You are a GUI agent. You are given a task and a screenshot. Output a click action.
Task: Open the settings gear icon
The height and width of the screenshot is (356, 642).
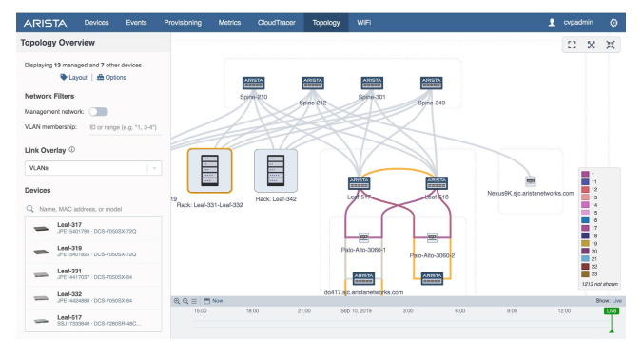613,23
